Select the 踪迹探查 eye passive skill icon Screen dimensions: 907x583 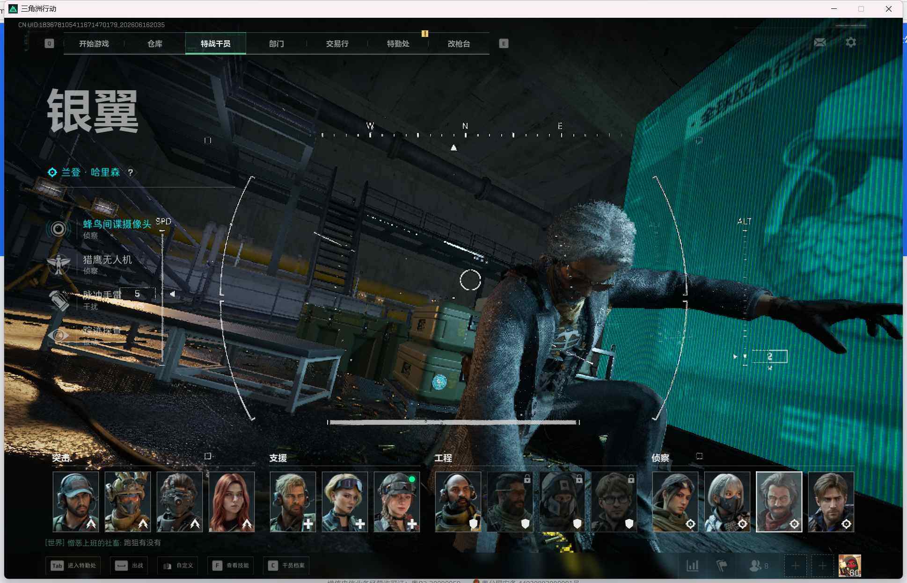click(59, 335)
